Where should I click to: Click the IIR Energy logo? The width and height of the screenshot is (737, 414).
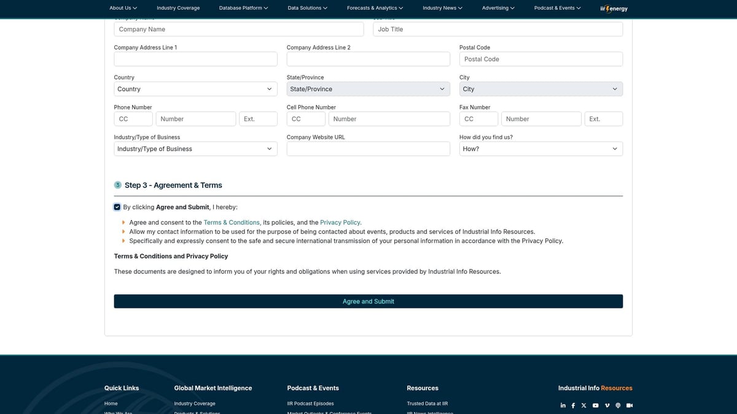[614, 9]
